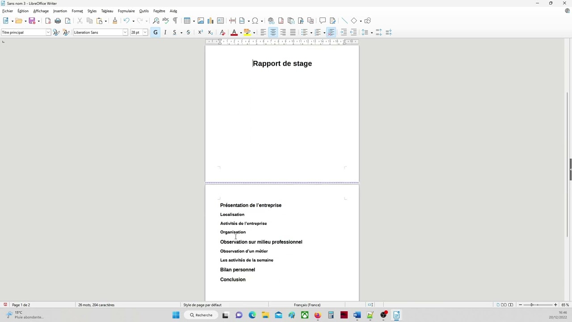Justify the paragraph
Viewport: 572px width, 322px height.
point(293,32)
